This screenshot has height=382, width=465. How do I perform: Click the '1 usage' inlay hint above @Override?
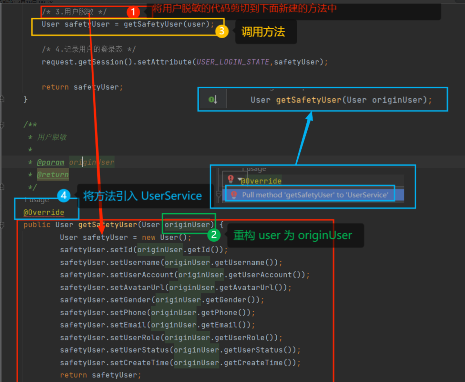coord(37,200)
